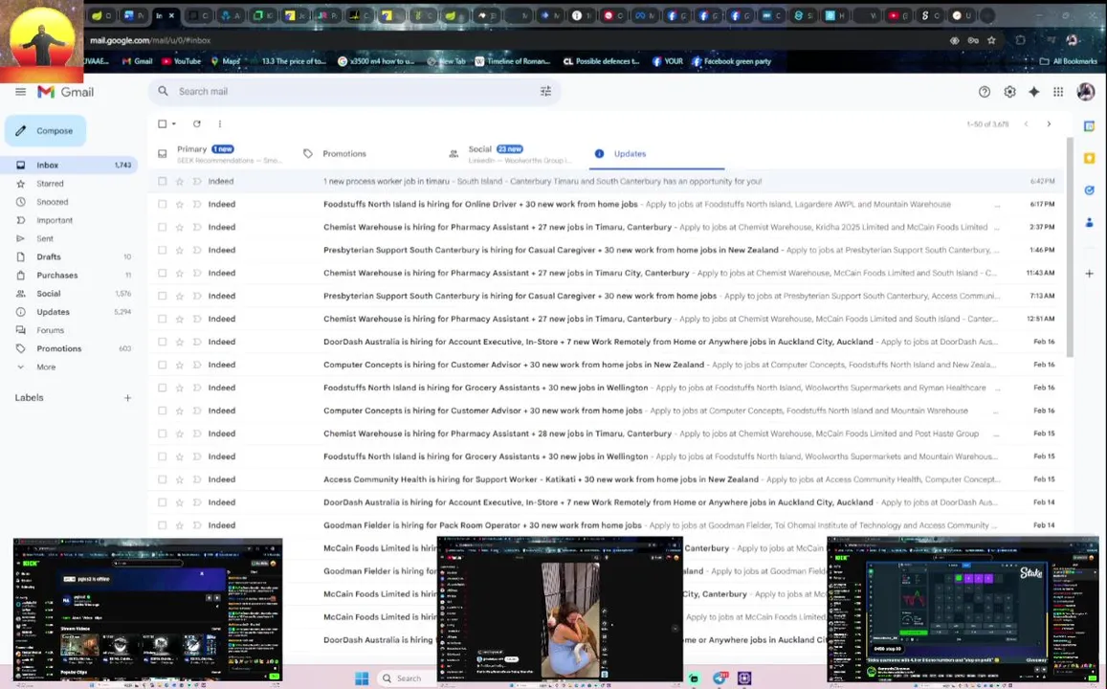1107x689 pixels.
Task: Star the '1 new process worker job' email
Action: (x=179, y=182)
